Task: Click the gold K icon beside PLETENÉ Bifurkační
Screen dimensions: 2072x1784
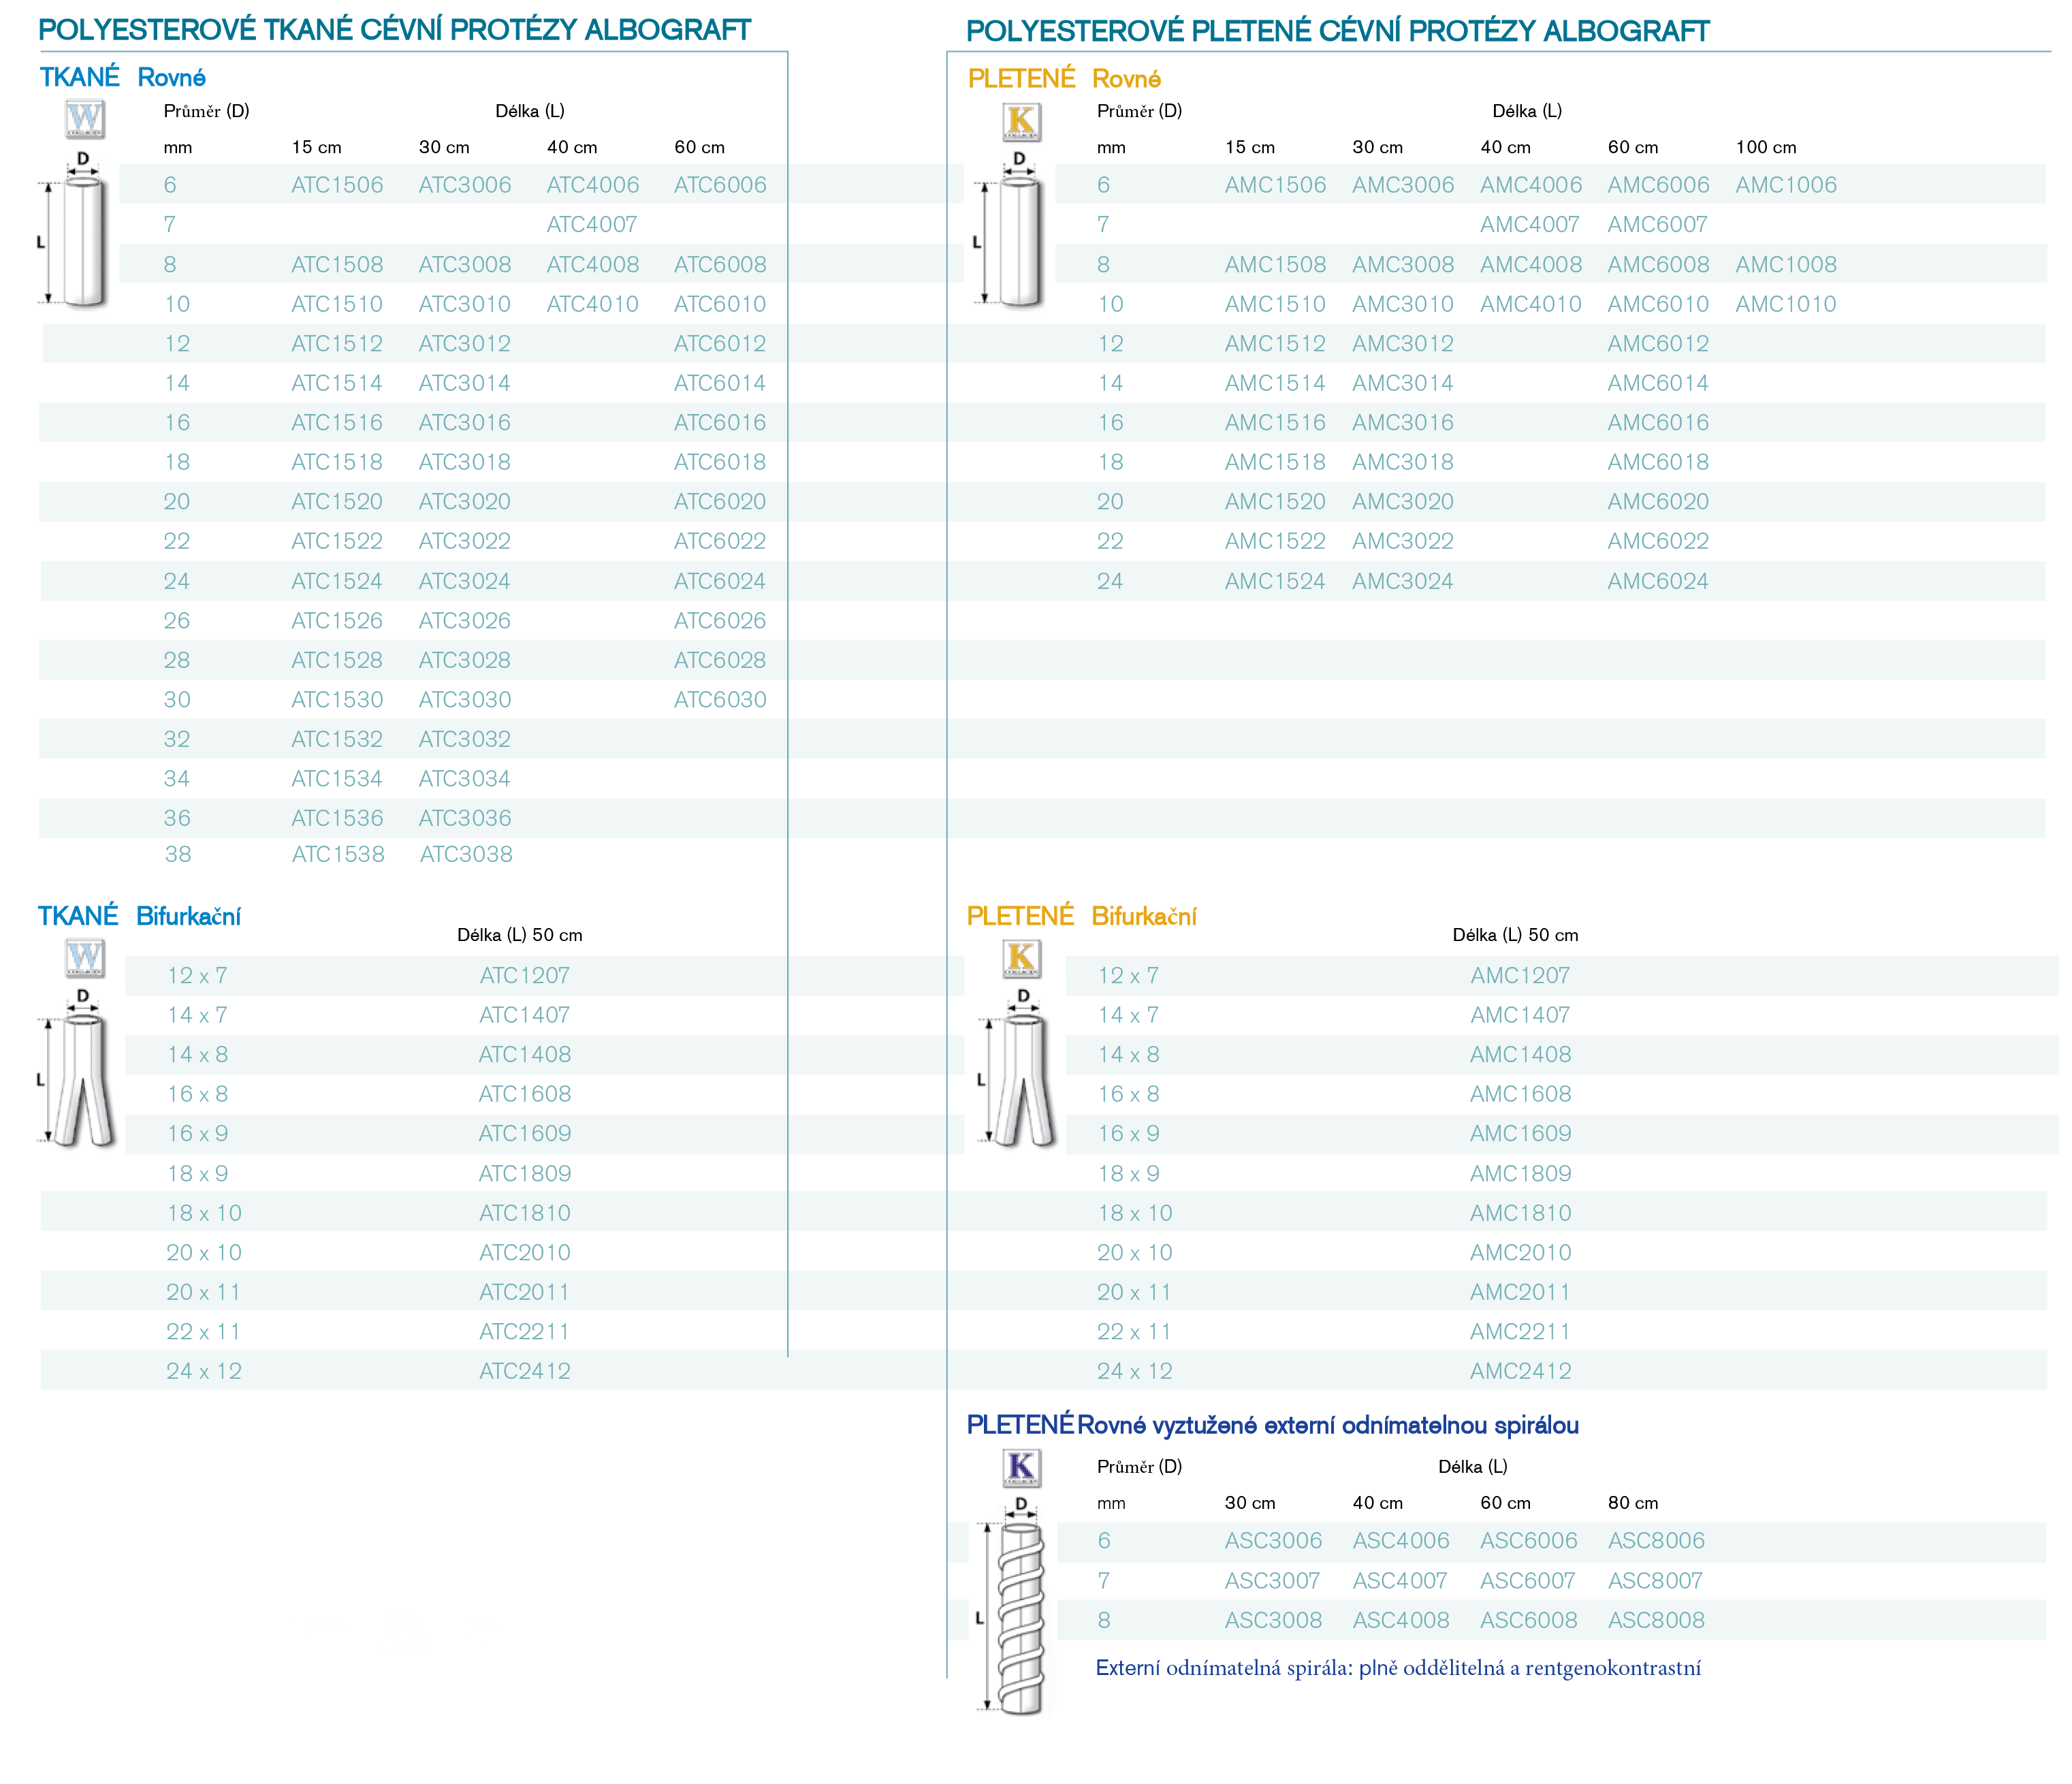Action: point(1021,958)
